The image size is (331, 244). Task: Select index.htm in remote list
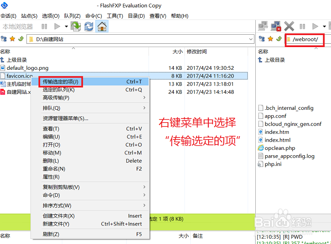coord(273,132)
